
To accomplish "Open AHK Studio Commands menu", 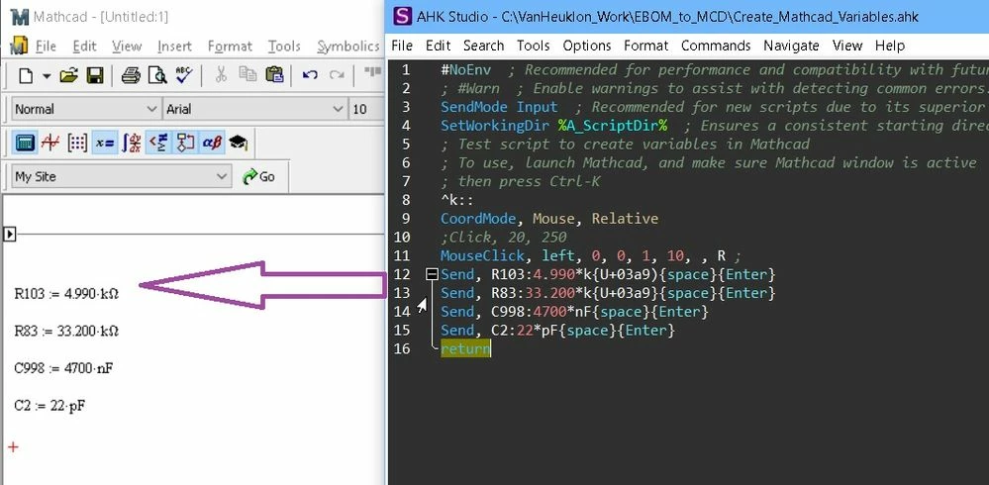I will pos(716,46).
